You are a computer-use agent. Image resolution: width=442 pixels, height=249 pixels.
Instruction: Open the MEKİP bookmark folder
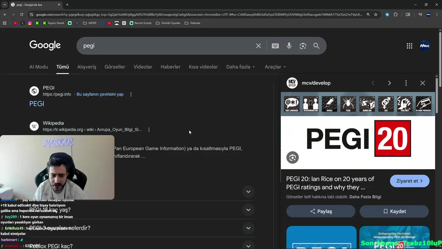[90, 23]
